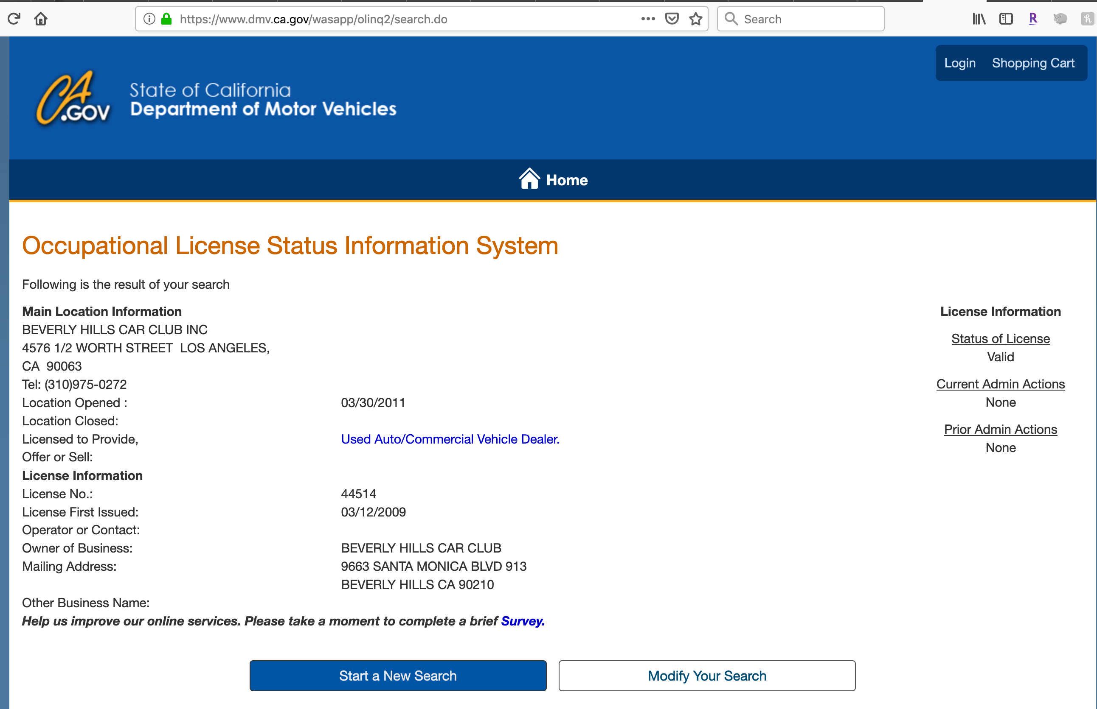Click the purple R extension icon
This screenshot has width=1097, height=709.
[1033, 19]
